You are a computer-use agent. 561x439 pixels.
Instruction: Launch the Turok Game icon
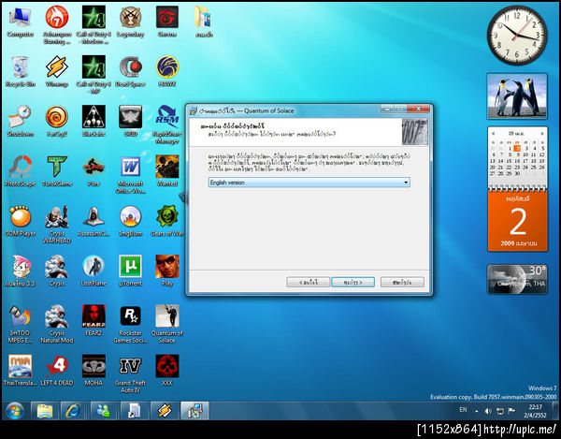(x=57, y=171)
